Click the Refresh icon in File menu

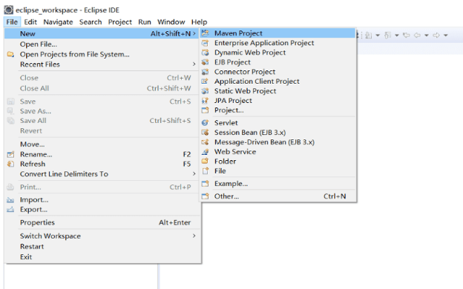pos(10,164)
